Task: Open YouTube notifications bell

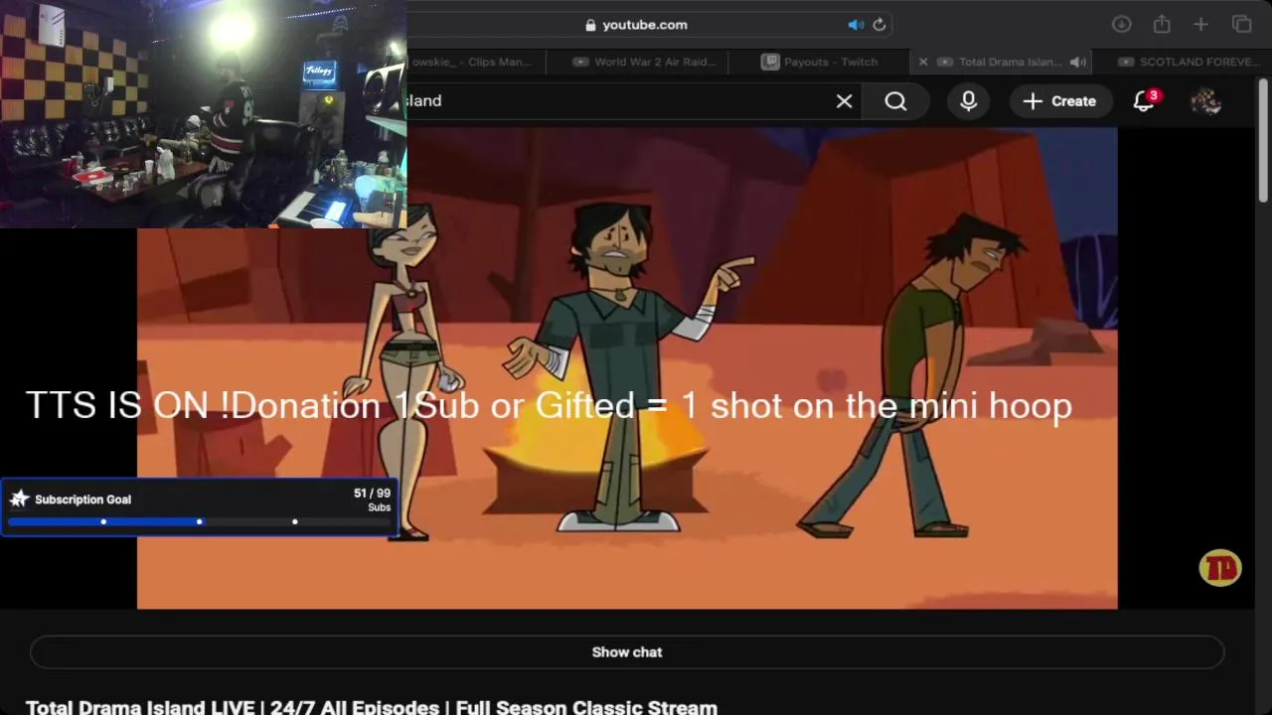Action: click(1144, 101)
